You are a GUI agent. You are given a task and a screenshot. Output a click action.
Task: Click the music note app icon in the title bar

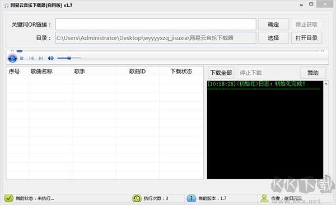coord(6,6)
